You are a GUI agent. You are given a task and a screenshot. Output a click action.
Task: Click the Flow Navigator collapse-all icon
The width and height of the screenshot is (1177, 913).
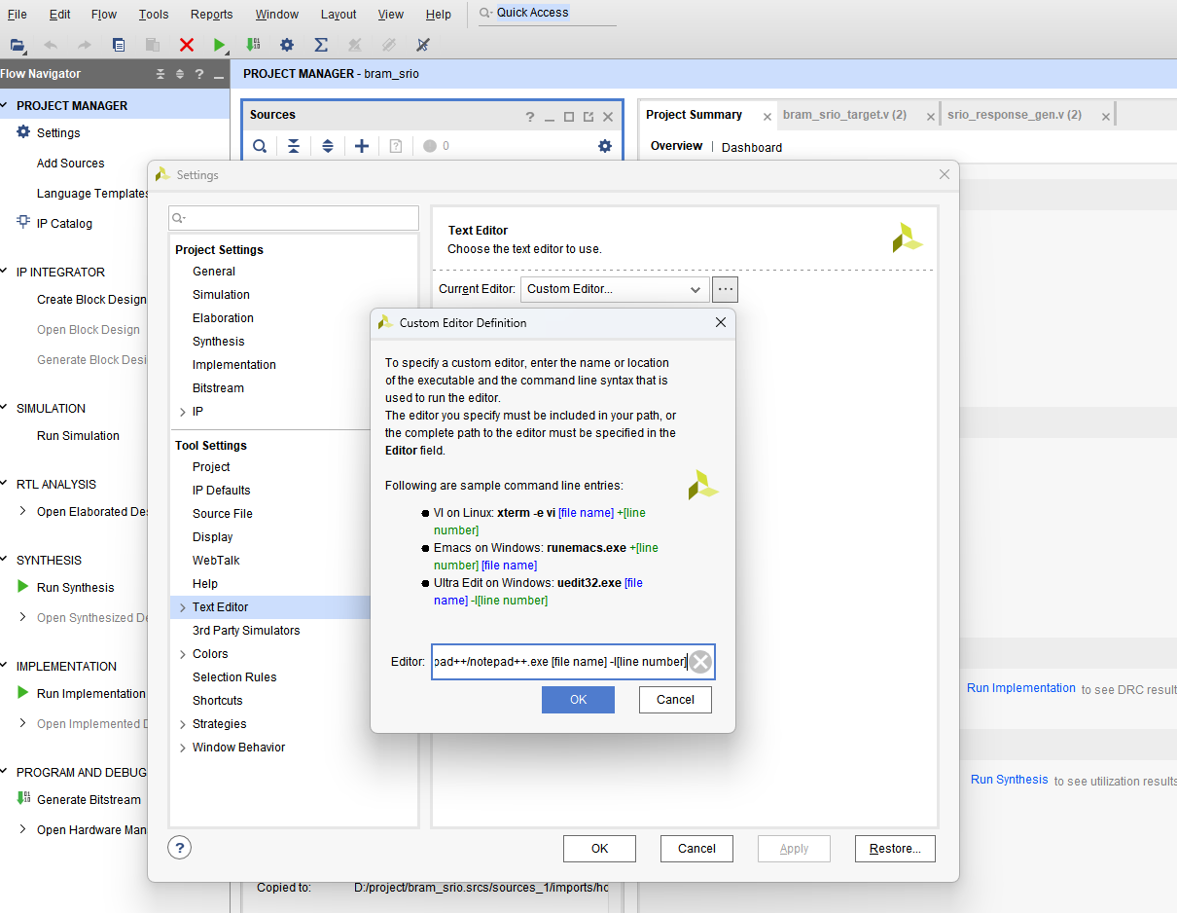point(161,74)
